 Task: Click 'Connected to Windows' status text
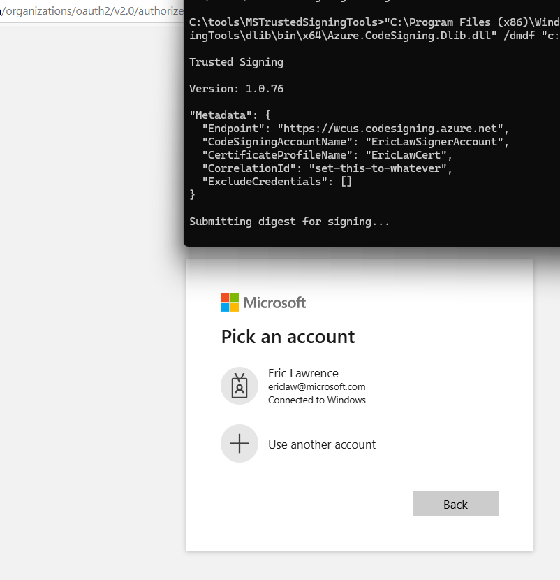316,400
